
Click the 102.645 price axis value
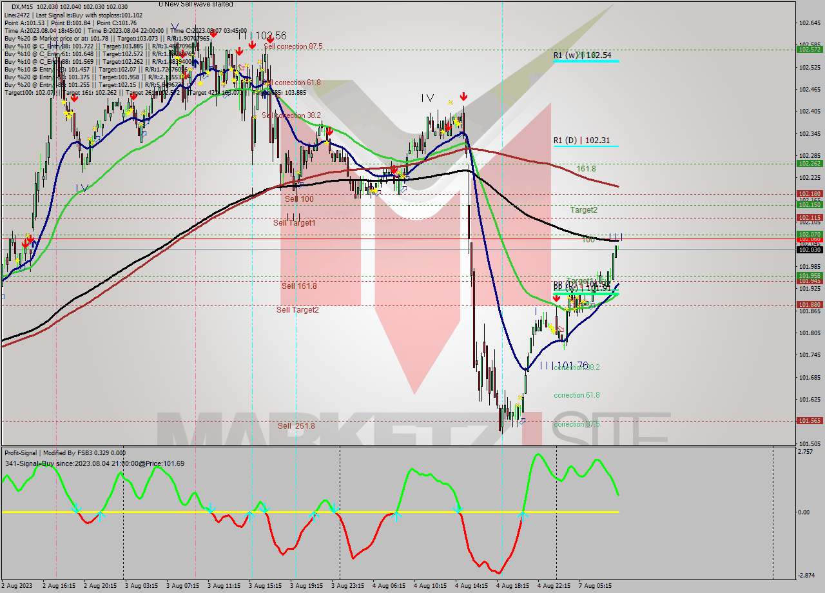pos(810,23)
